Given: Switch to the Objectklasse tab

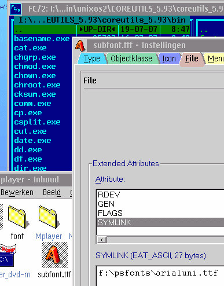Looking at the screenshot, I should pos(131,58).
